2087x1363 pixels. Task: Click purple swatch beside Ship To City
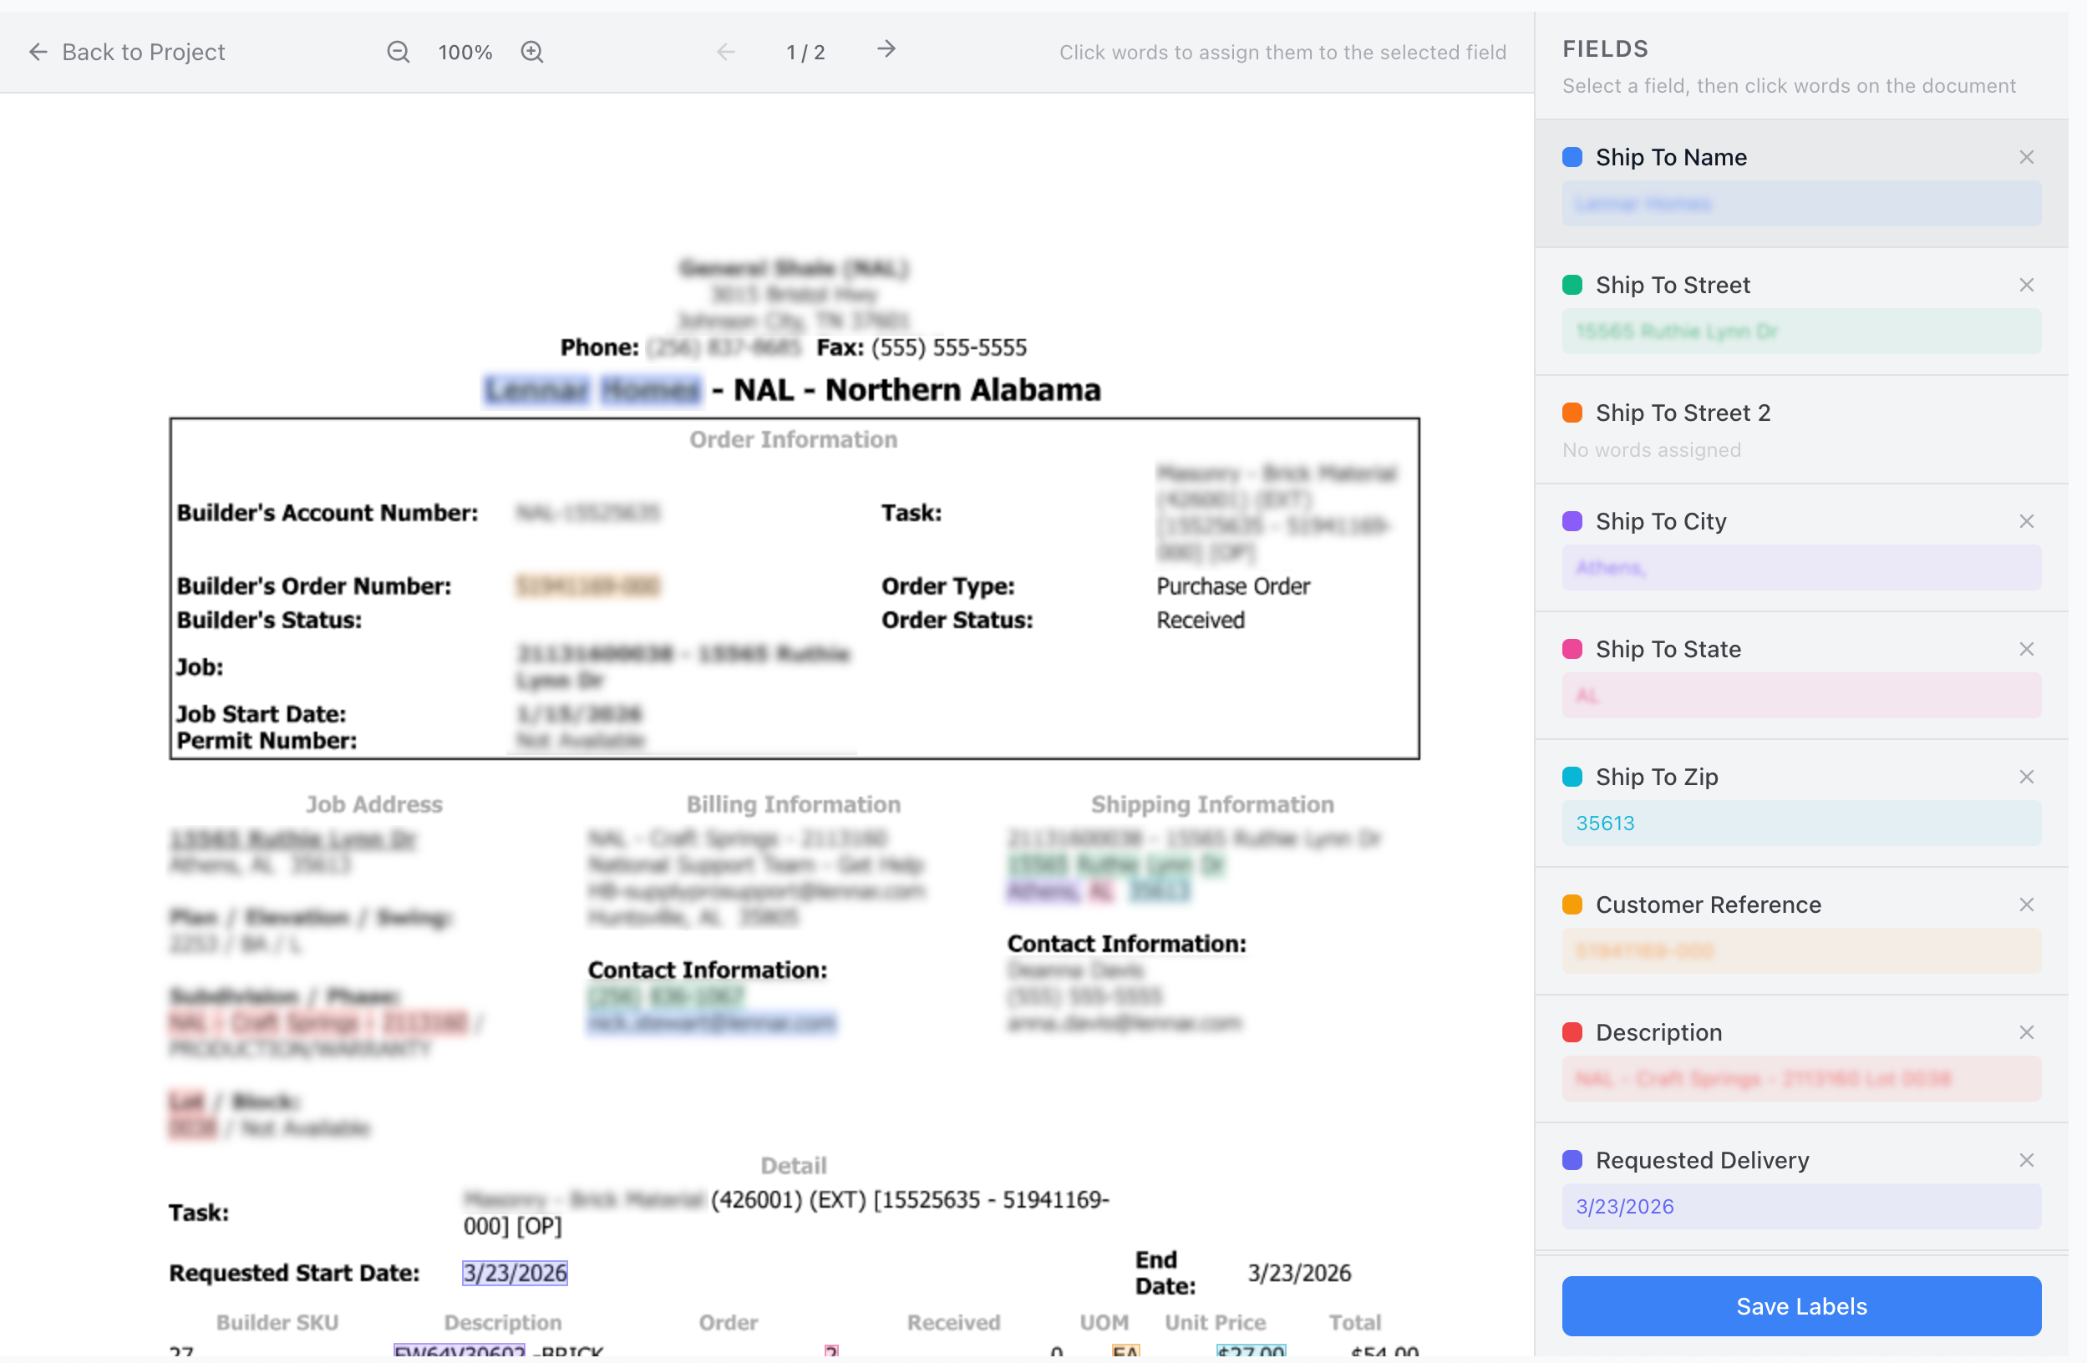click(1572, 521)
